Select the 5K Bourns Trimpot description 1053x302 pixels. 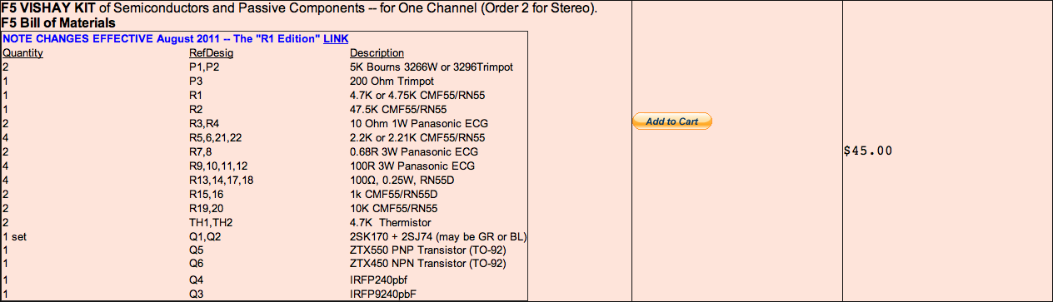tap(432, 67)
